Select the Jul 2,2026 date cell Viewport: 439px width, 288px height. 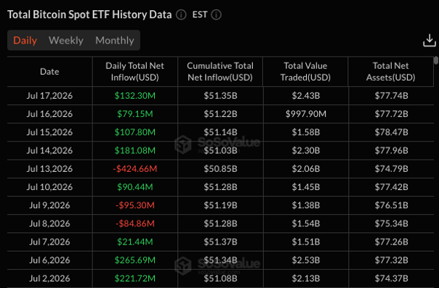[x=49, y=279]
